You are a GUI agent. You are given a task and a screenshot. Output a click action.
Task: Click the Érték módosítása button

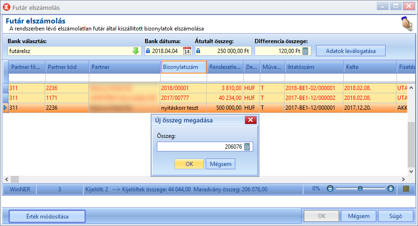(x=47, y=217)
